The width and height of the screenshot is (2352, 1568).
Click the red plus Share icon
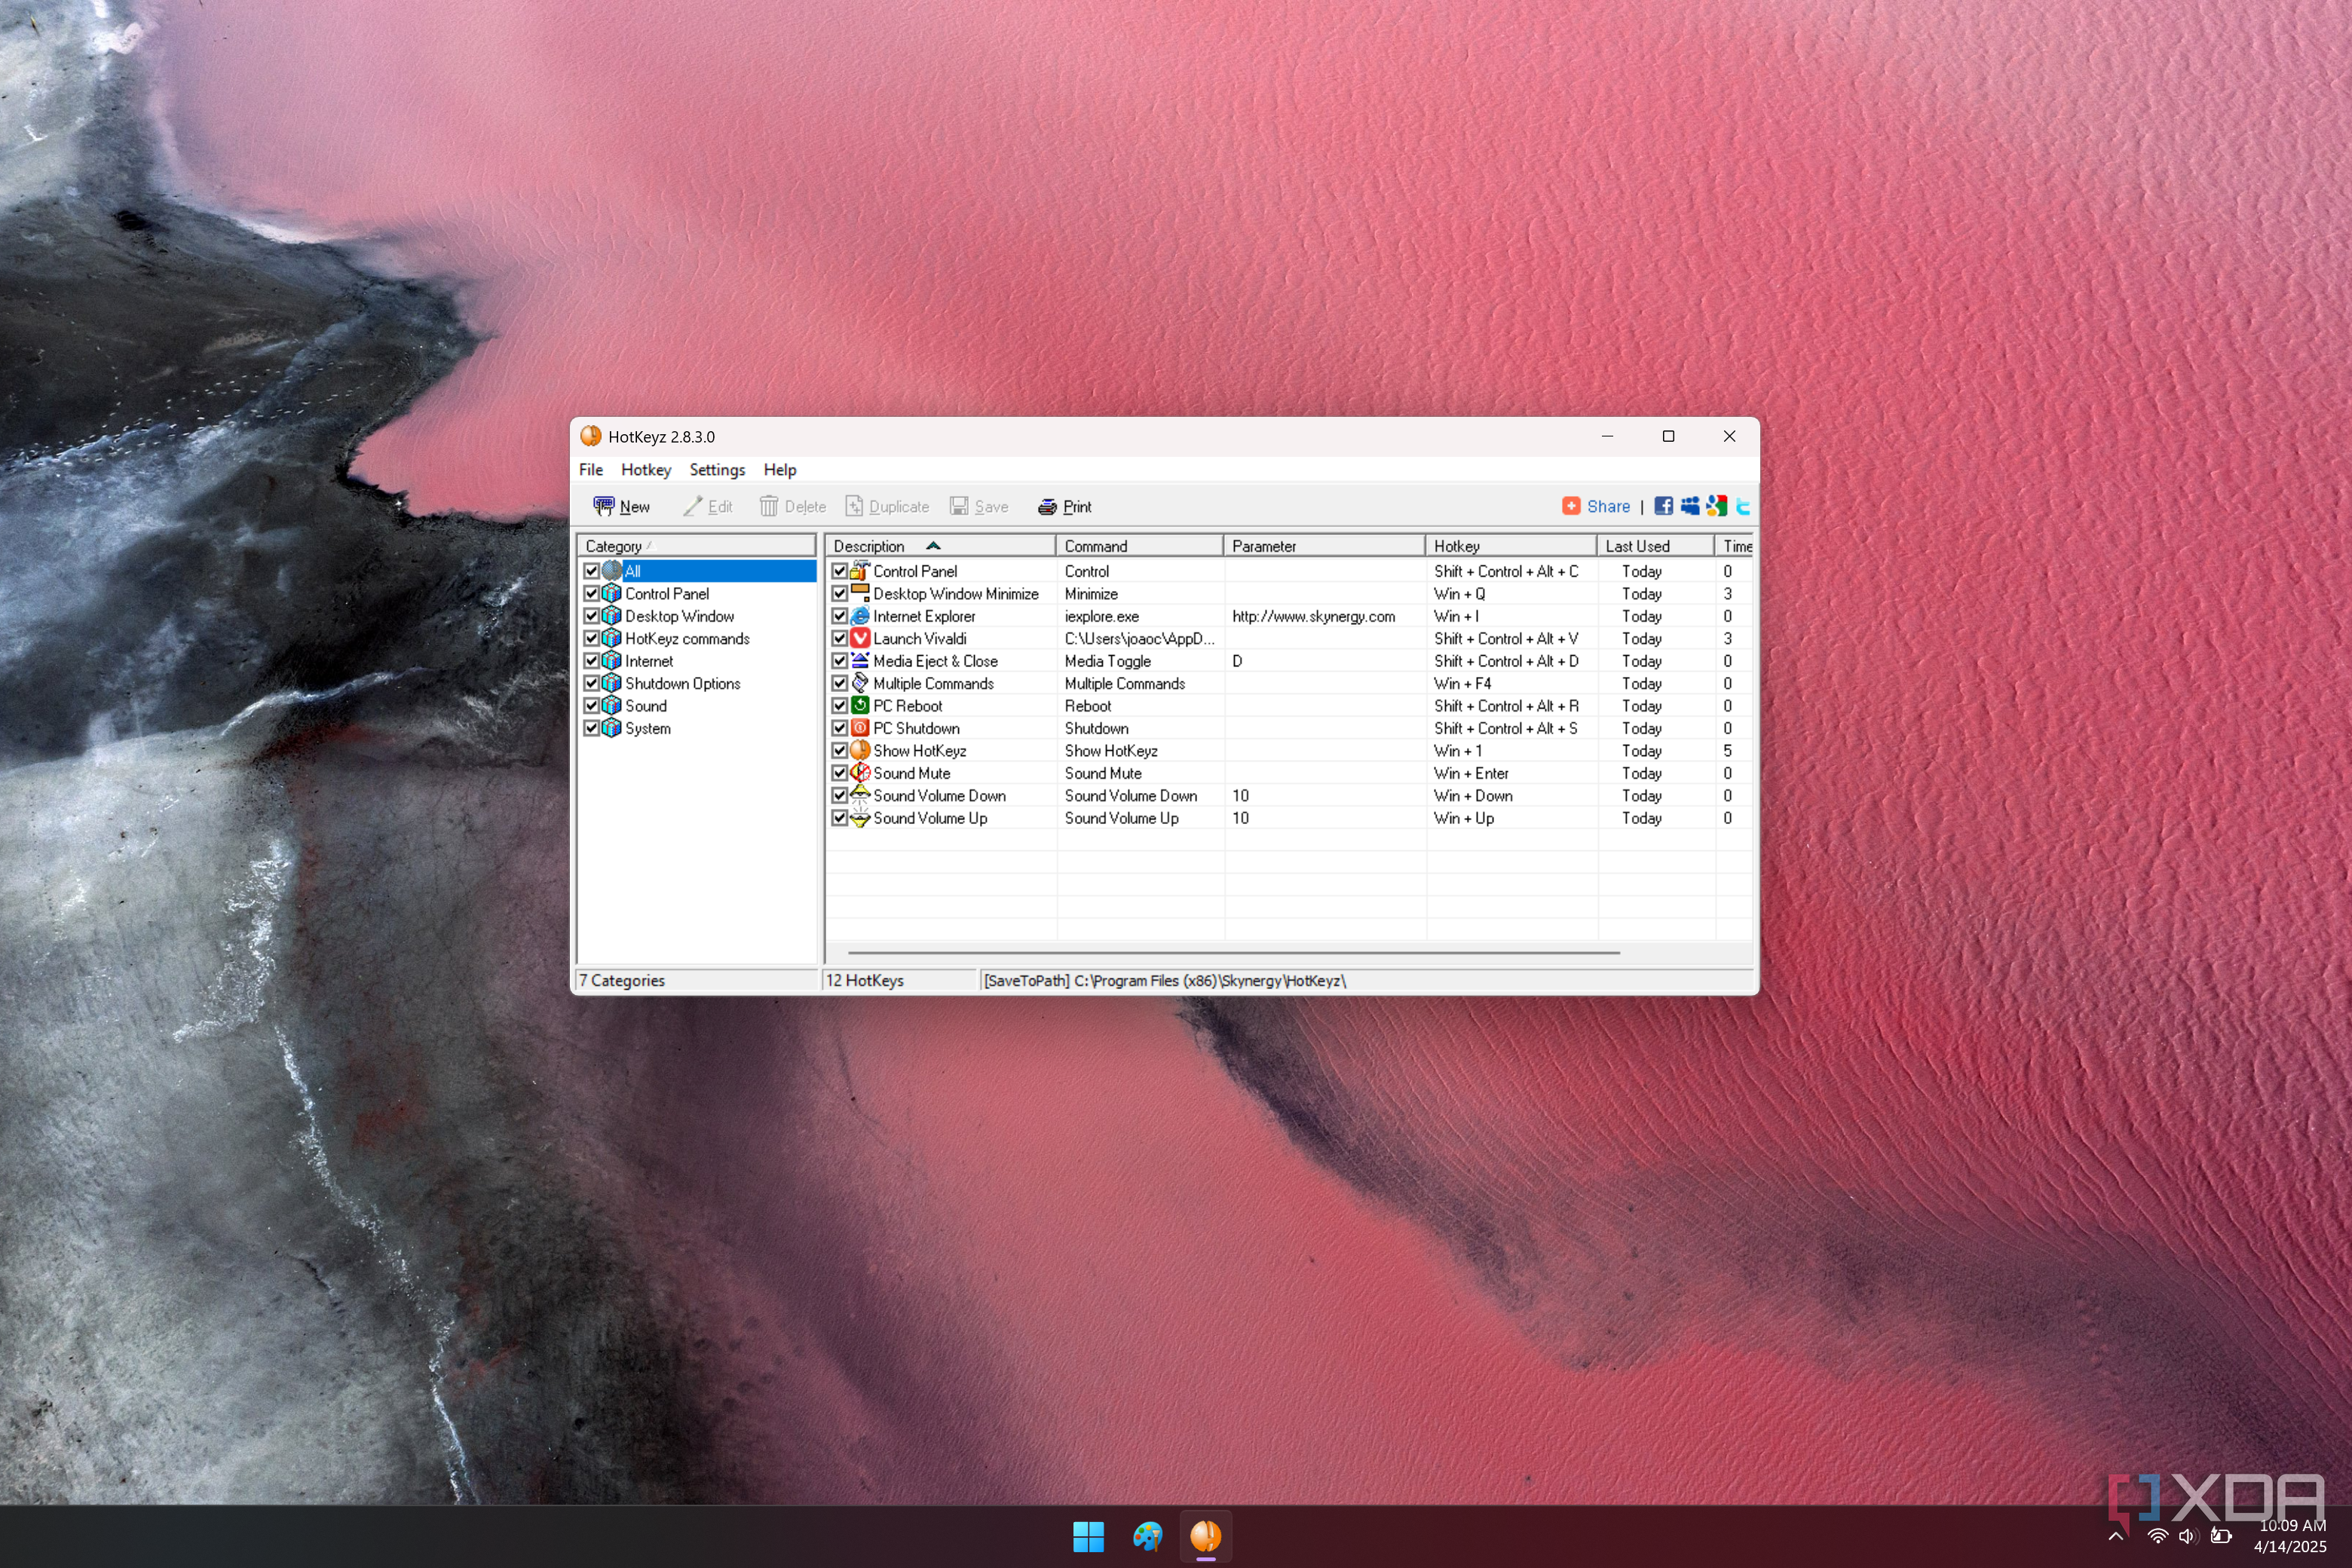1571,506
